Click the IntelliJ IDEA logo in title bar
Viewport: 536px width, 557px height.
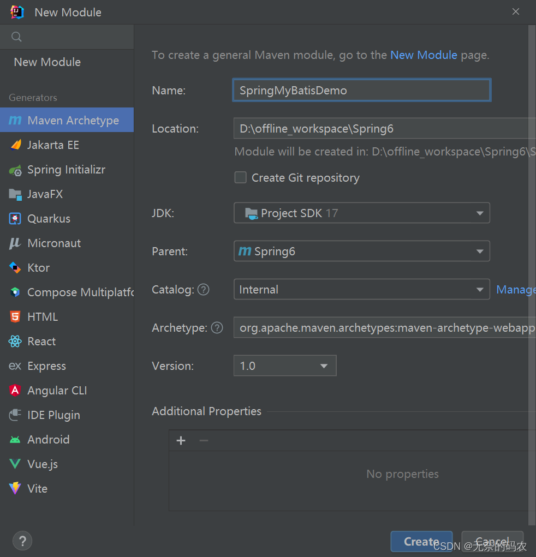click(17, 12)
